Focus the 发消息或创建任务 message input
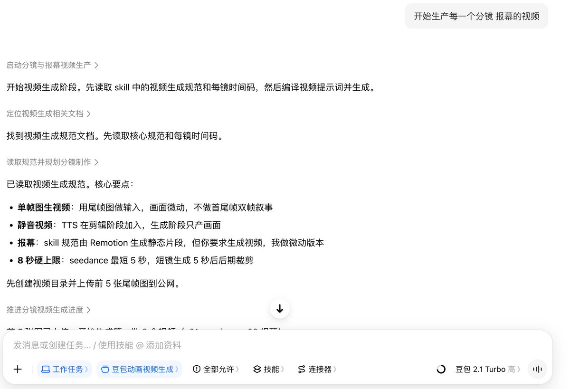Image resolution: width=570 pixels, height=389 pixels. [277, 345]
